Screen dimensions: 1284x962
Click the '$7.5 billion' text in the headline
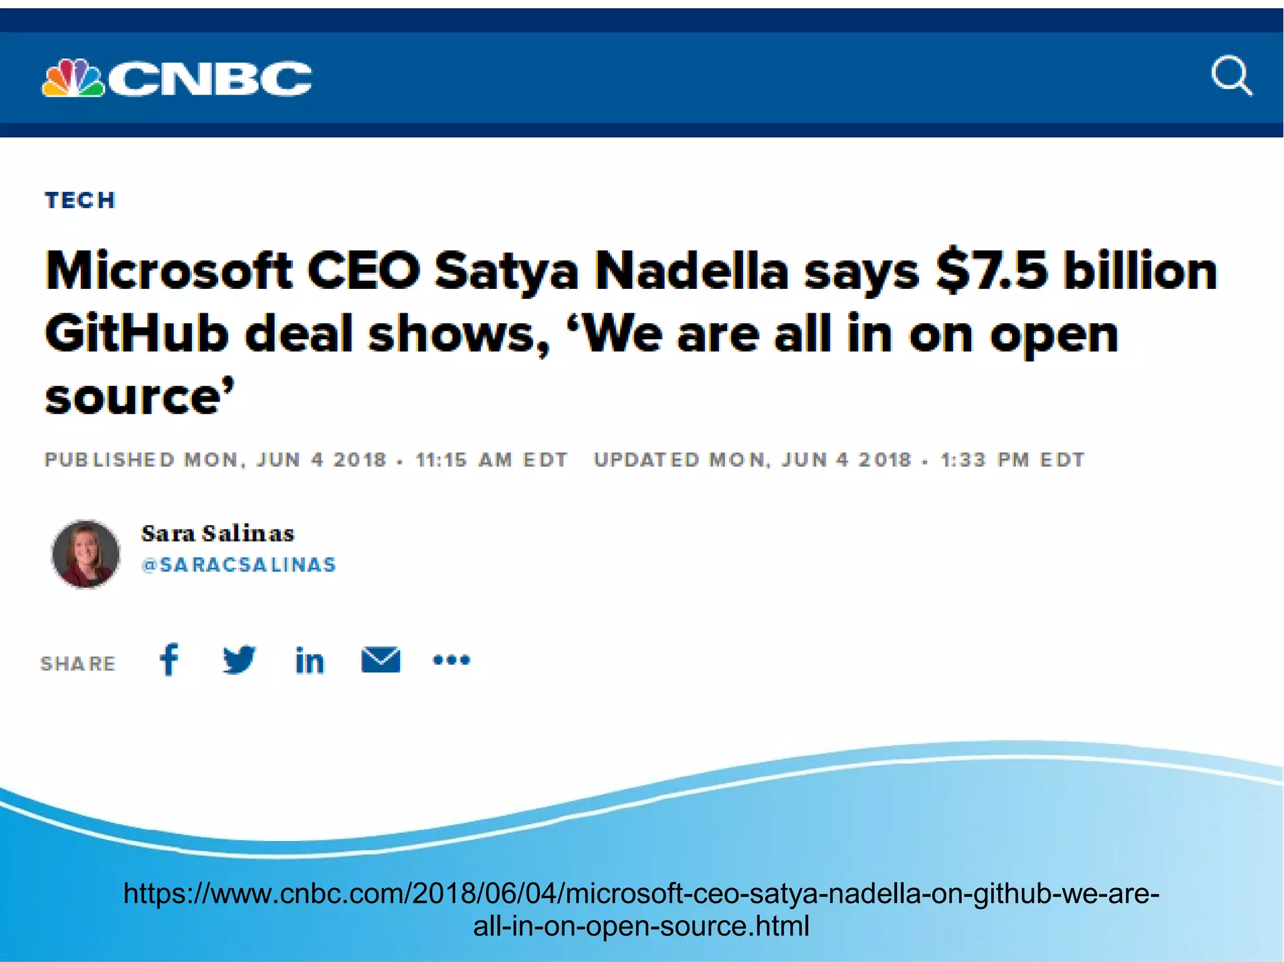click(1076, 271)
